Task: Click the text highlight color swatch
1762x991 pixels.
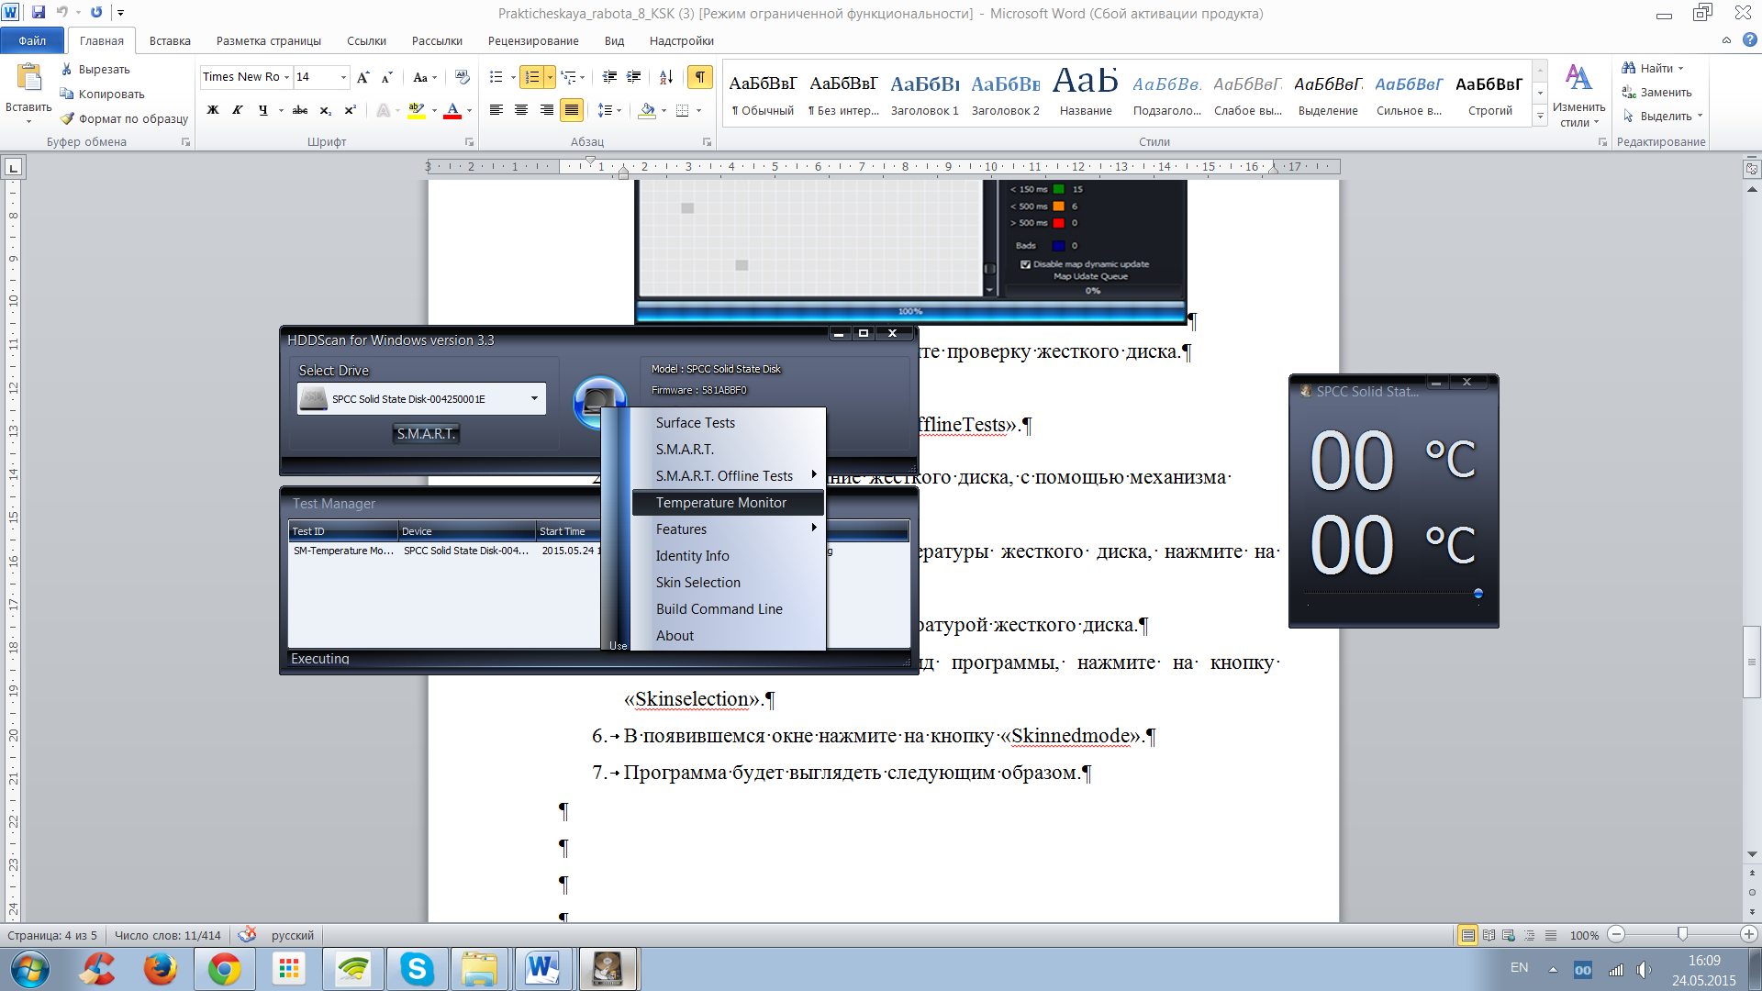Action: (x=417, y=110)
